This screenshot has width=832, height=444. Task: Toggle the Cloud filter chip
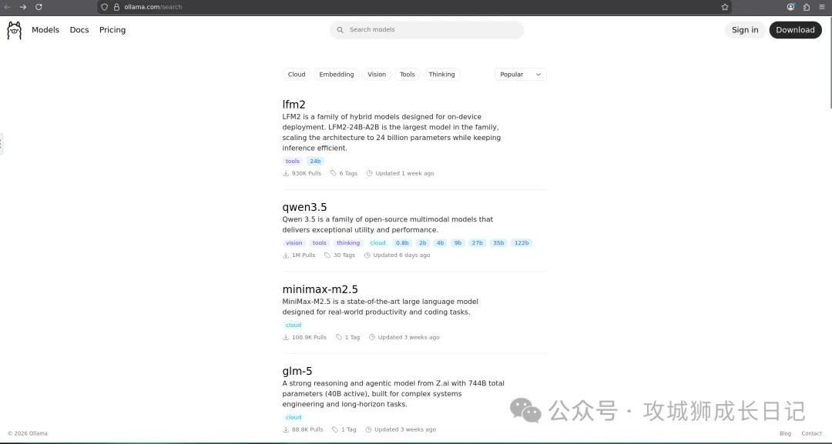tap(297, 75)
